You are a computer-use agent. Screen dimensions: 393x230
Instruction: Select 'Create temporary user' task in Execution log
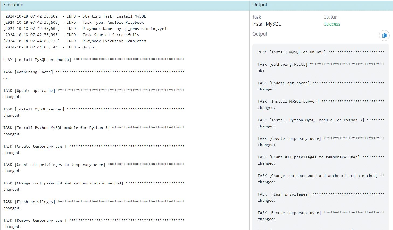pos(94,147)
